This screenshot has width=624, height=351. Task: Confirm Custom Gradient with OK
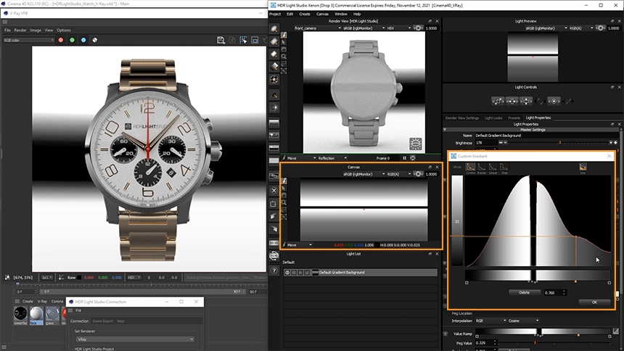pos(594,302)
